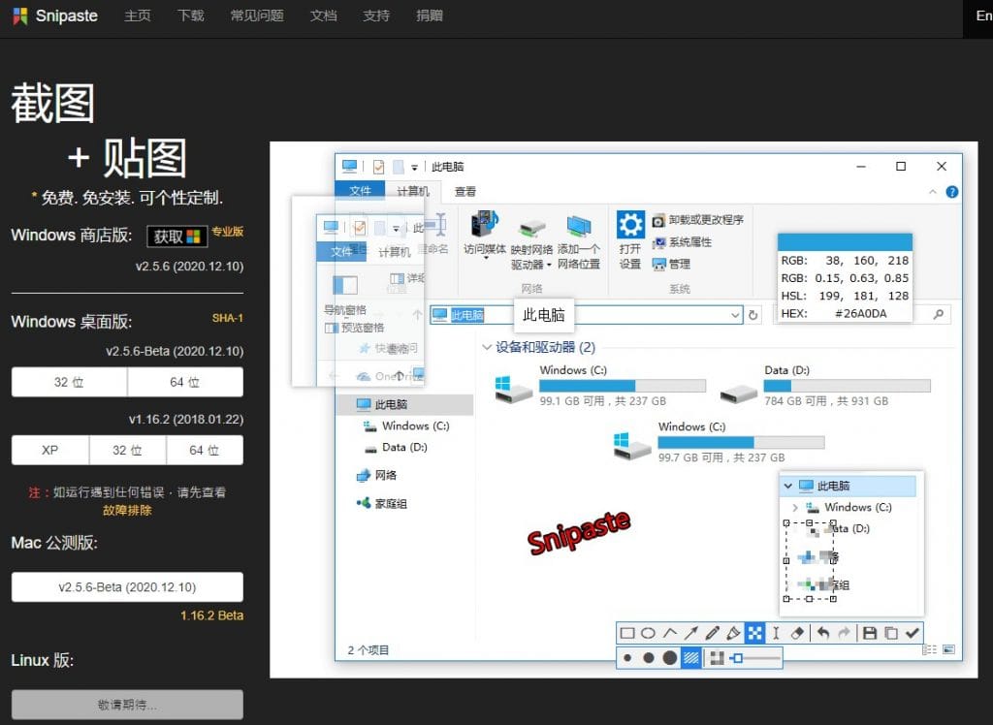Open the quick access toolbar customize dropdown
The height and width of the screenshot is (725, 993).
coord(414,168)
